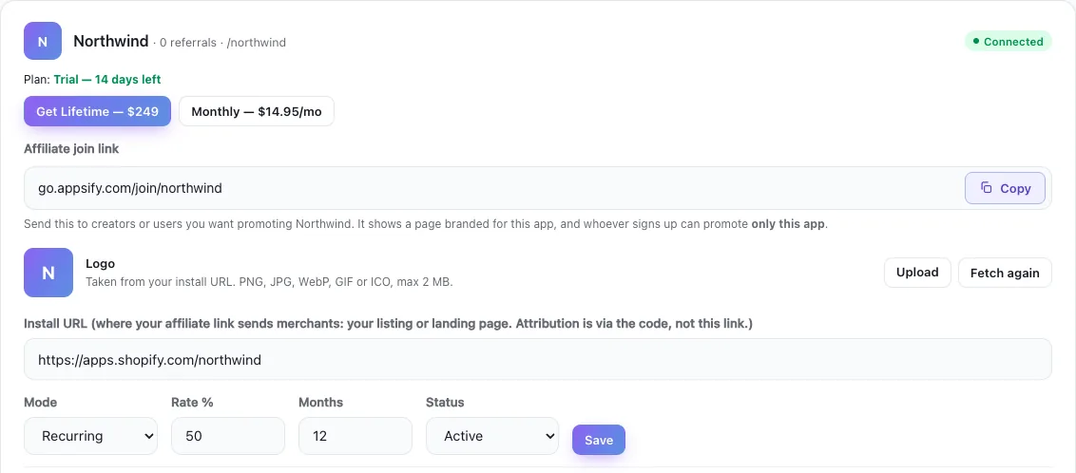The width and height of the screenshot is (1076, 473).
Task: Upload a new logo file
Action: (x=917, y=273)
